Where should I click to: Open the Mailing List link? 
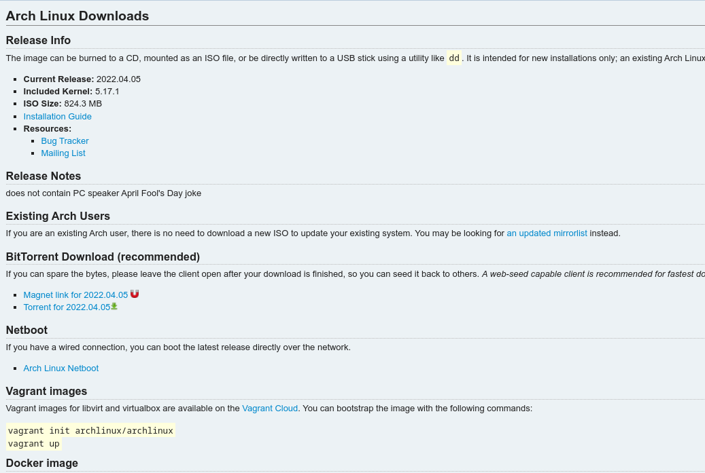[x=63, y=153]
